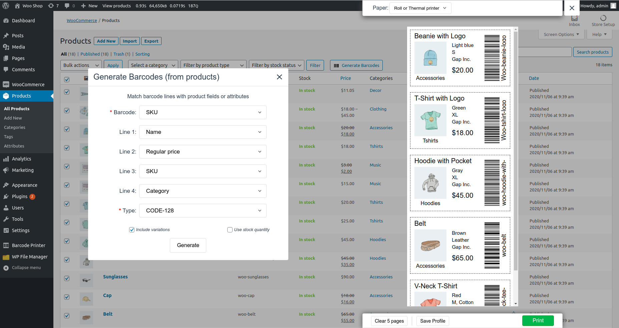
Task: Uncheck the Sunglasses product row checkbox
Action: (x=67, y=278)
